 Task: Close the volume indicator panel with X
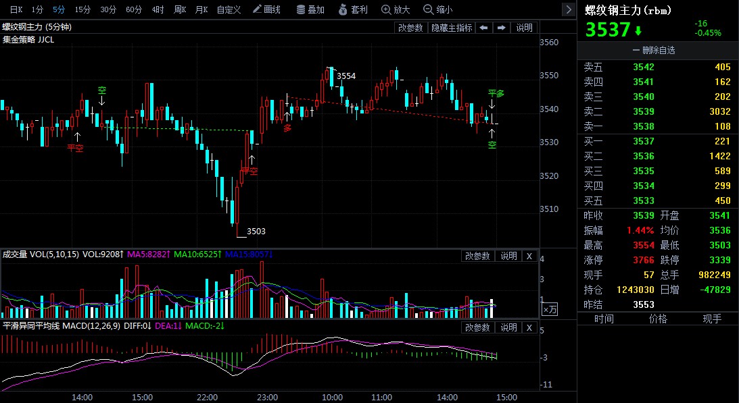[x=529, y=256]
